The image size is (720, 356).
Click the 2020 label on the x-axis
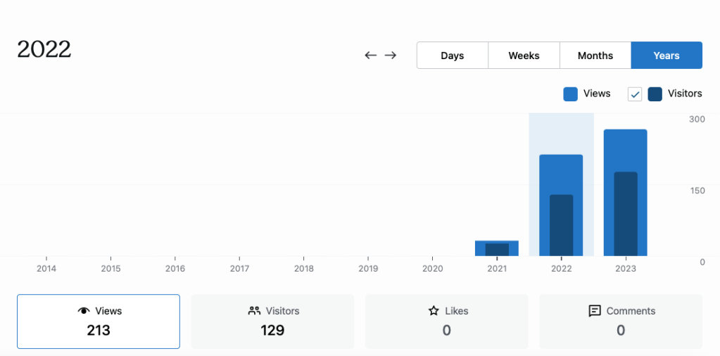coord(433,269)
